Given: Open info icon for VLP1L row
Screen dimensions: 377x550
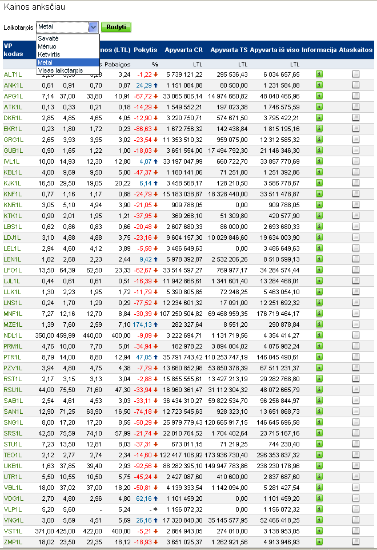Looking at the screenshot, I should pyautogui.click(x=319, y=509).
